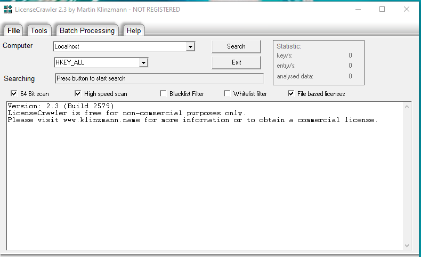421x257 pixels.
Task: Disable the 64 Bit scan checkbox
Action: point(14,94)
